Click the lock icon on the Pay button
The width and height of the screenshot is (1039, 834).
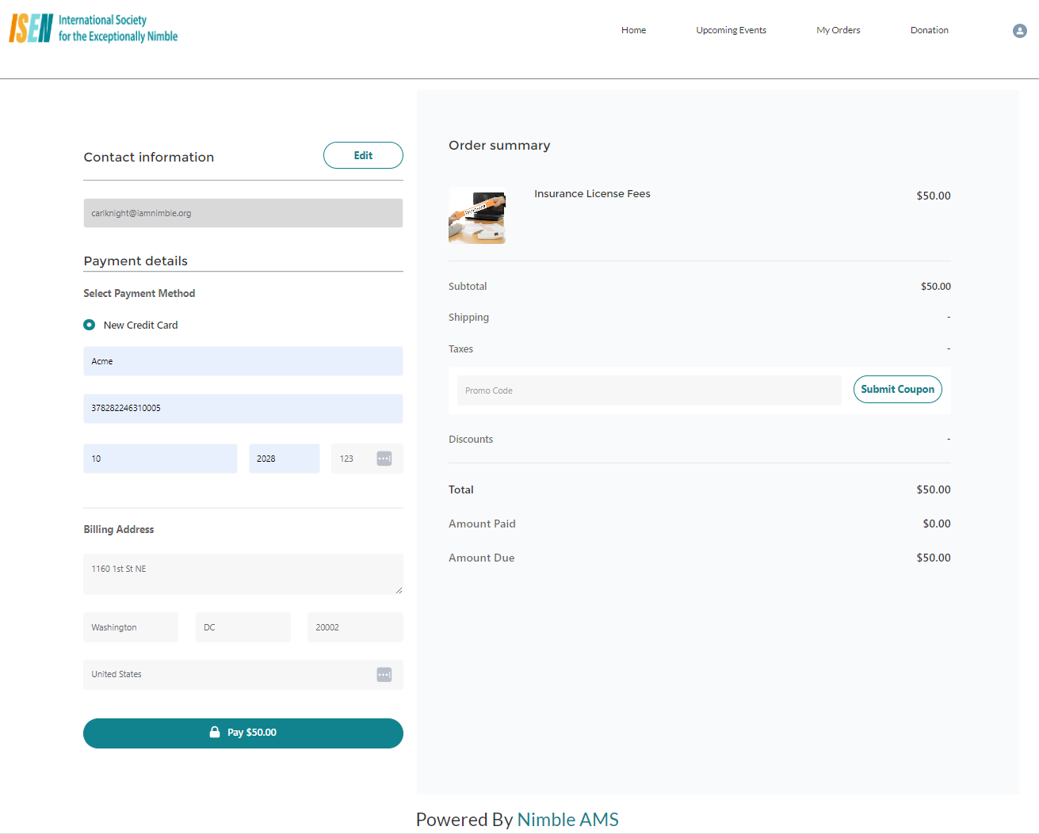coord(215,733)
